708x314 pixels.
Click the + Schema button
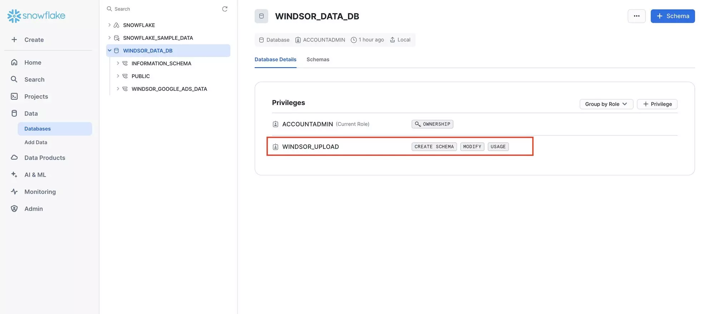tap(673, 16)
